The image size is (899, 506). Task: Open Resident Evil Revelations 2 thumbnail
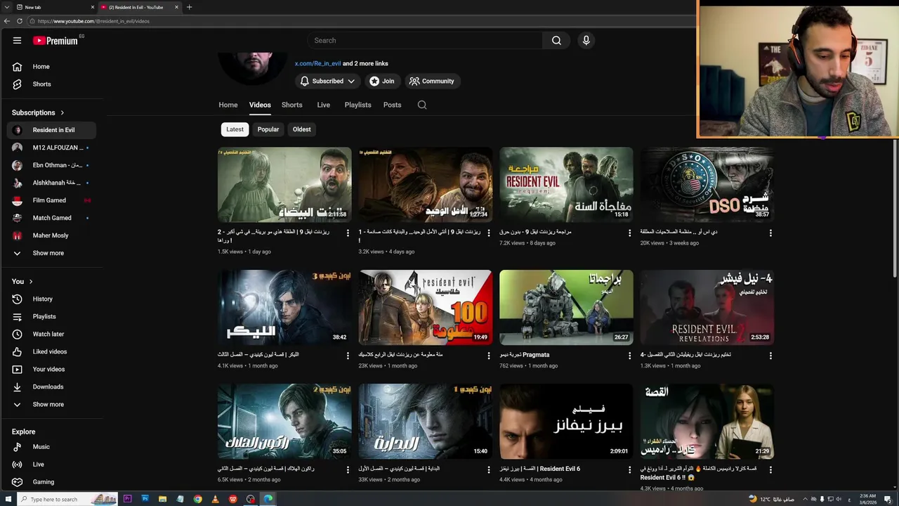point(707,307)
